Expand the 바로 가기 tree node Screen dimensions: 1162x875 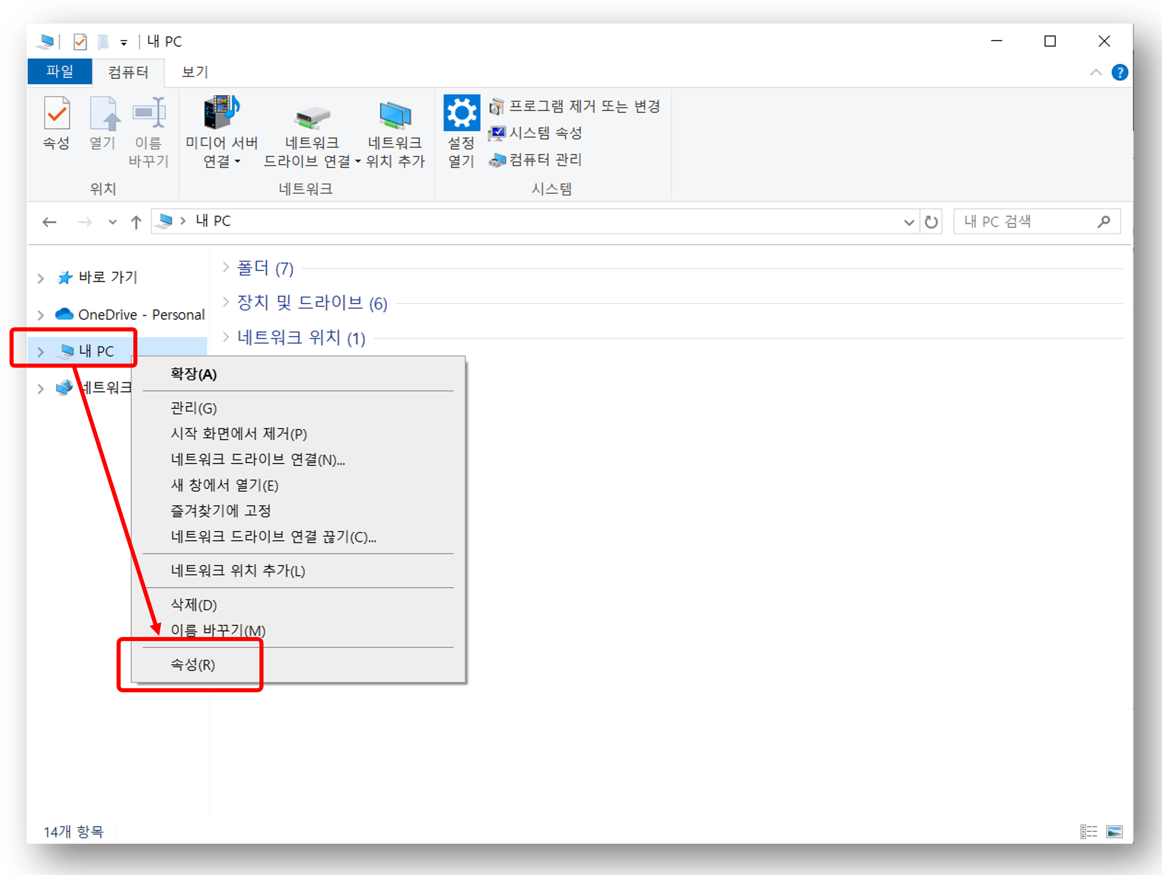(x=40, y=278)
